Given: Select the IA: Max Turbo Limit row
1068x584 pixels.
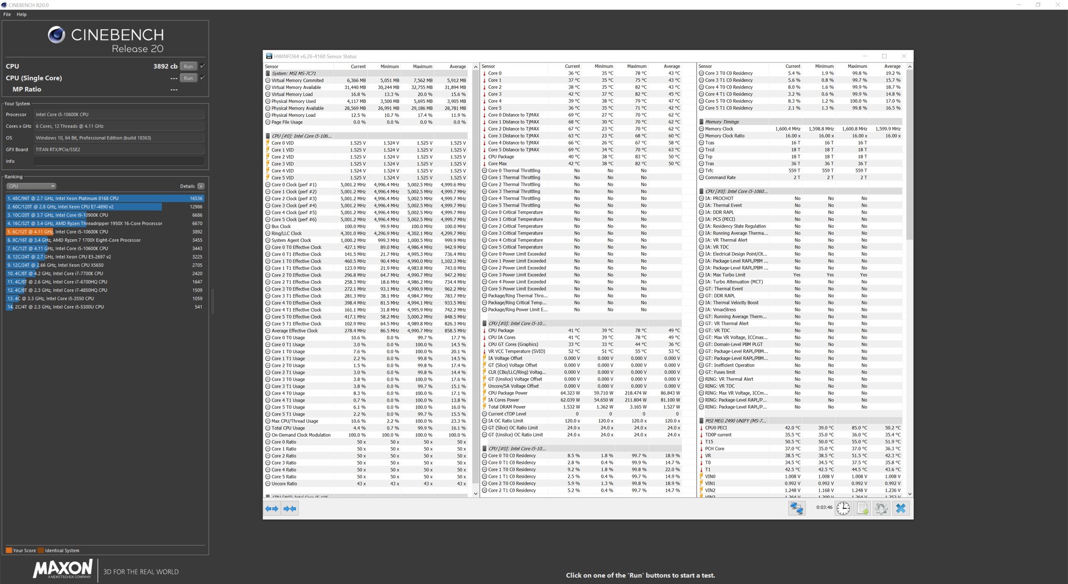Looking at the screenshot, I should pyautogui.click(x=800, y=275).
